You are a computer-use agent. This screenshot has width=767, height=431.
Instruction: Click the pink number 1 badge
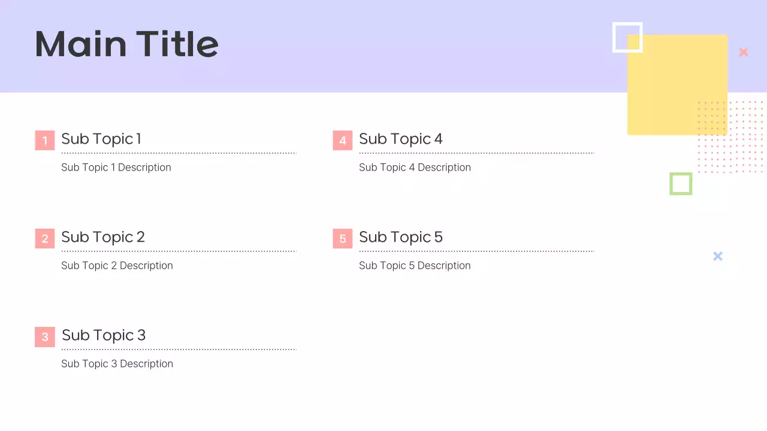45,141
